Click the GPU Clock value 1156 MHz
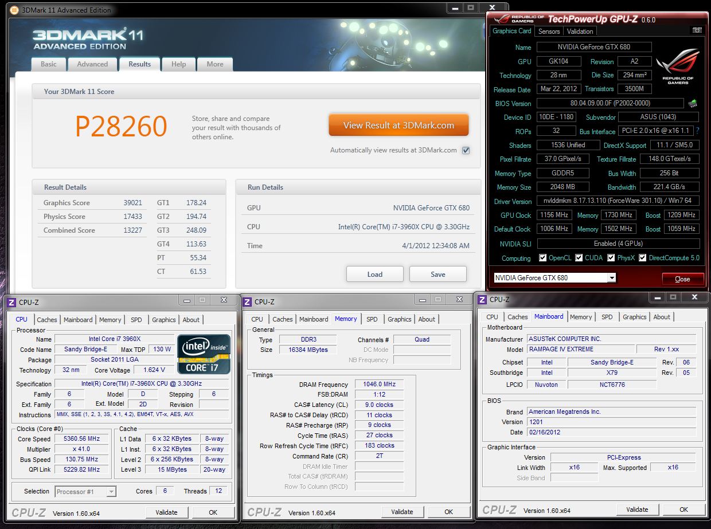 tap(555, 215)
